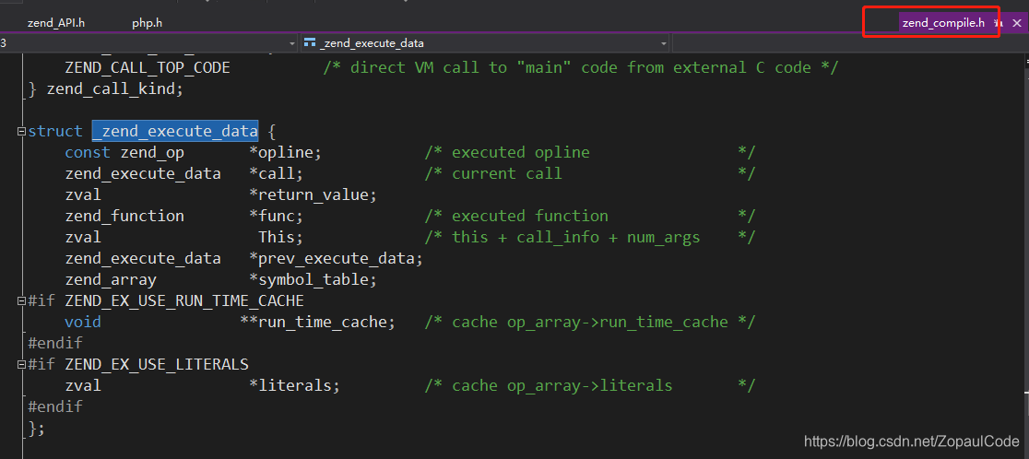This screenshot has height=459, width=1029.
Task: Click ZEND_CALL_TOP_CODE enum value
Action: [x=148, y=67]
